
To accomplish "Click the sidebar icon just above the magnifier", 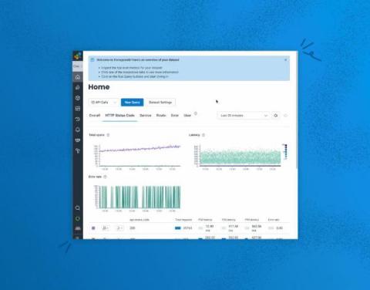I will pyautogui.click(x=78, y=150).
